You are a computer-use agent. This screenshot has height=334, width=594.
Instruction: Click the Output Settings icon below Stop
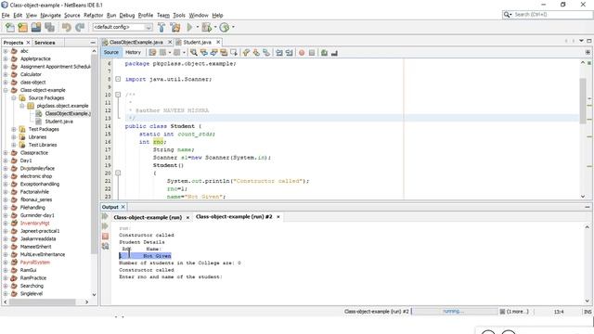click(105, 246)
